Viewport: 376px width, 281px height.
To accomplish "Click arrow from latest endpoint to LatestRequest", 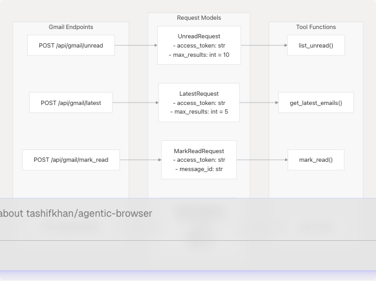I will 135,103.
